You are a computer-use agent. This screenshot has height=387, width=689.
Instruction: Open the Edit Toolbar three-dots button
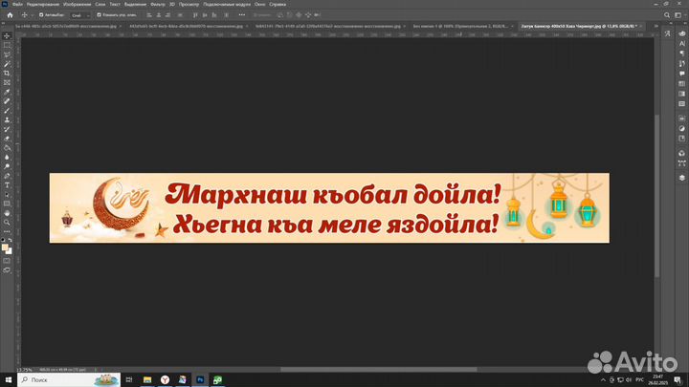point(7,231)
